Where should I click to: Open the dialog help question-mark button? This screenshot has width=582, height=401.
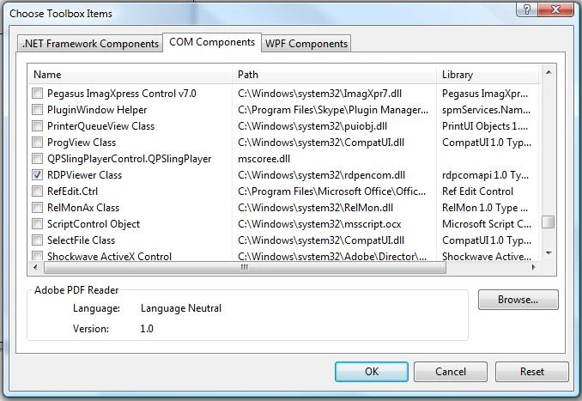point(527,9)
